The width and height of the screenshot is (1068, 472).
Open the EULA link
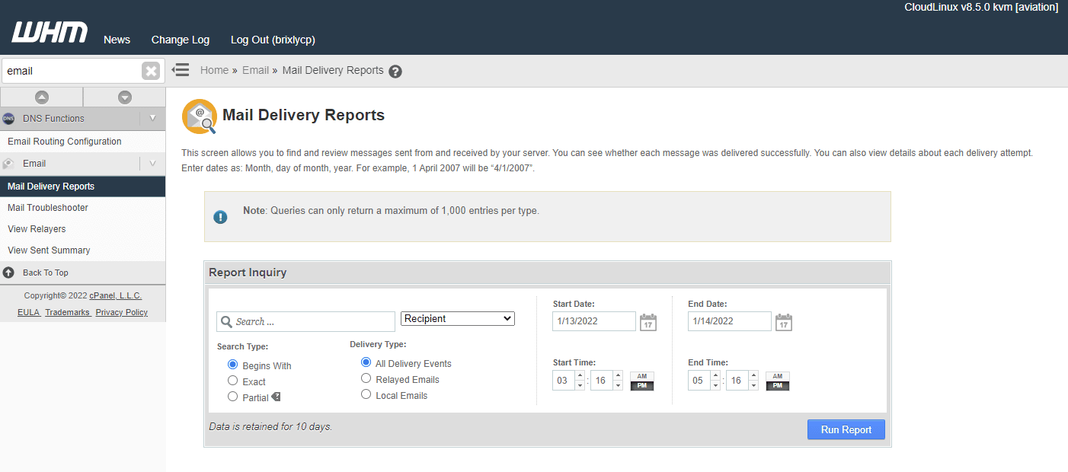(29, 312)
